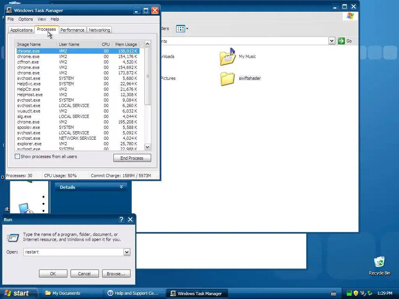Screen dimensions: 399x299
Task: Select the HelpSvc.exe process row
Action: (x=78, y=84)
